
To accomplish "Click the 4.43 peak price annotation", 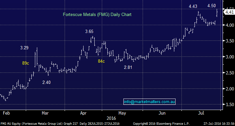I will pyautogui.click(x=193, y=7).
